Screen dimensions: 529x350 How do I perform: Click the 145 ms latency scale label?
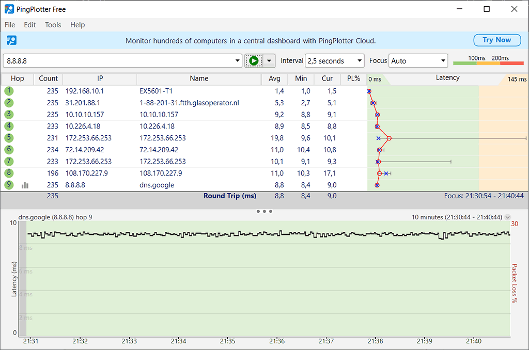point(517,79)
